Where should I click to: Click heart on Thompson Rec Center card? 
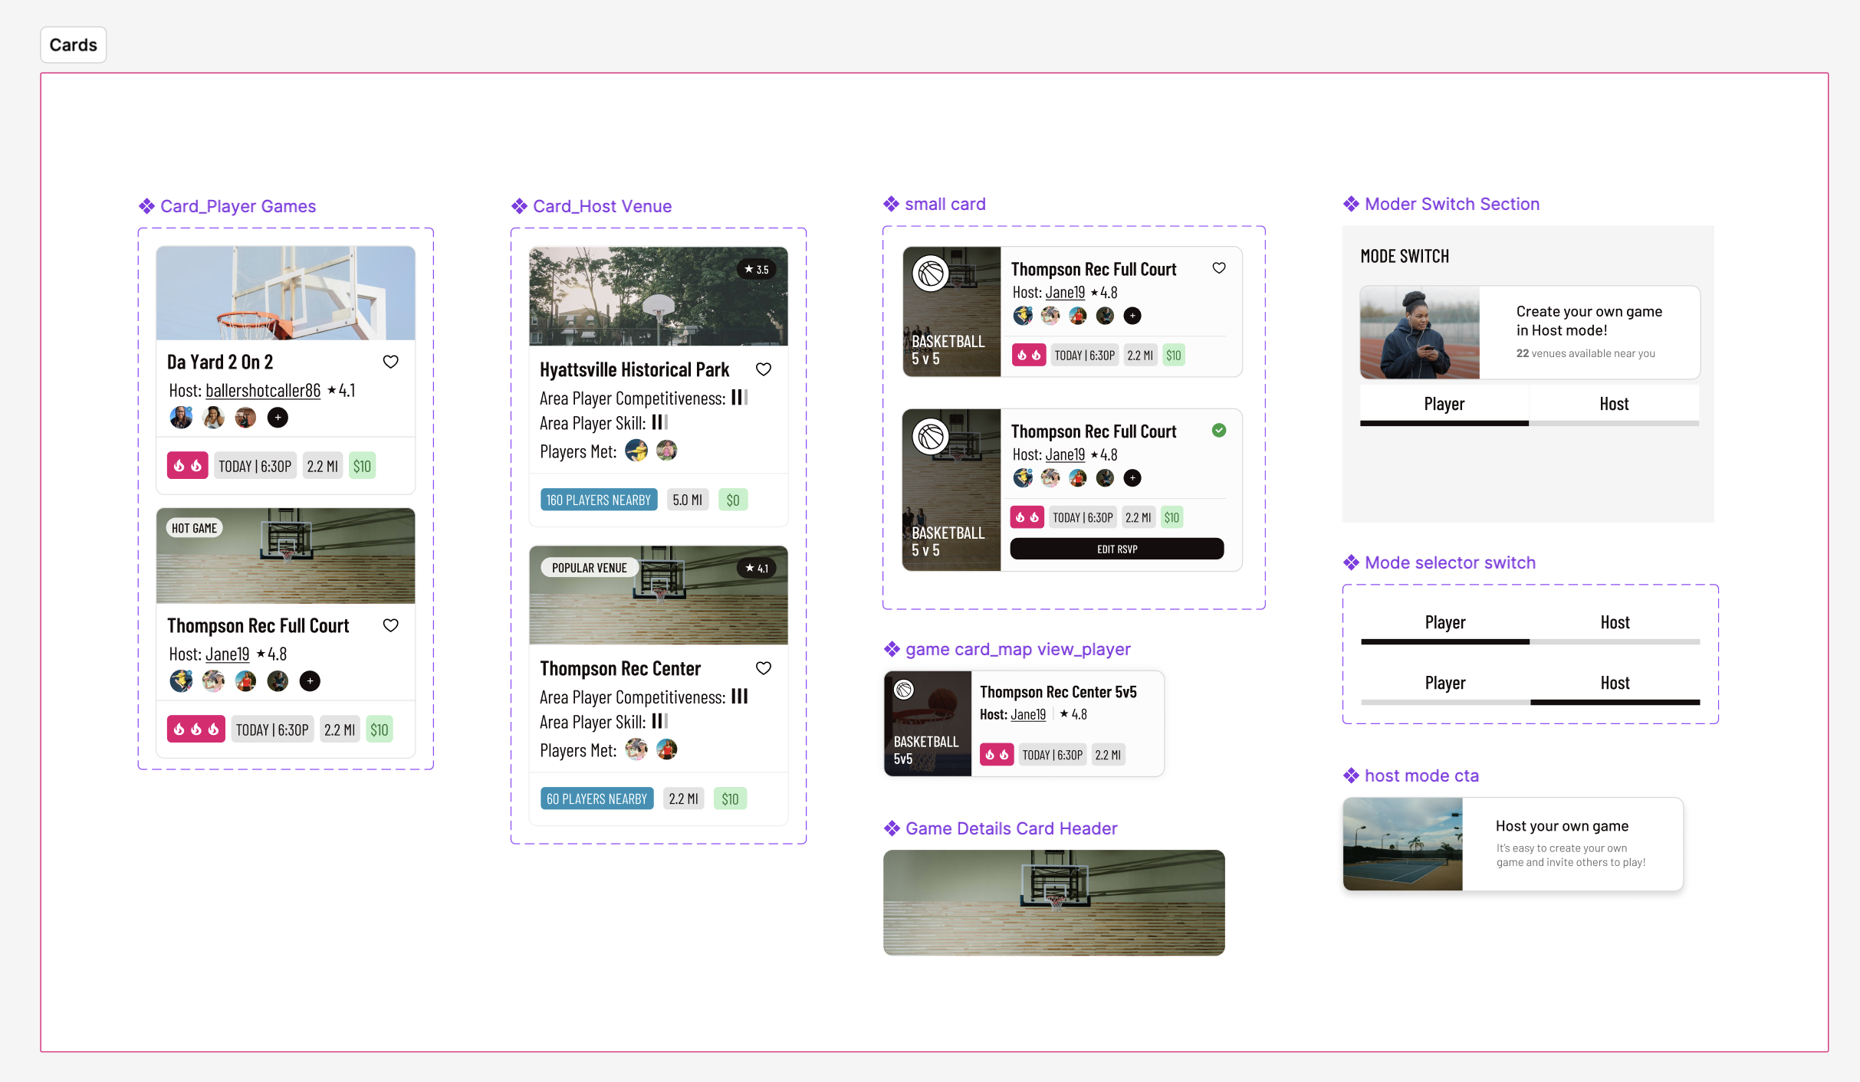pyautogui.click(x=763, y=668)
